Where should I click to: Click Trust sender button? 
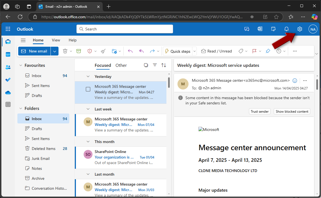pyautogui.click(x=259, y=111)
